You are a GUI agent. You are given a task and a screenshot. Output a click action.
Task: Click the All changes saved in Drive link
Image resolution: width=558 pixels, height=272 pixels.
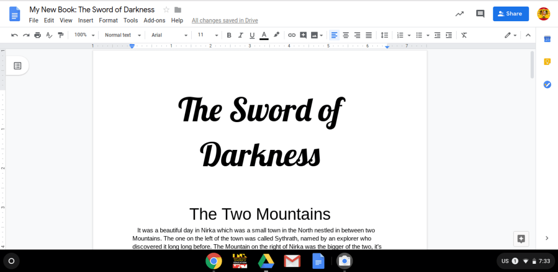click(225, 21)
